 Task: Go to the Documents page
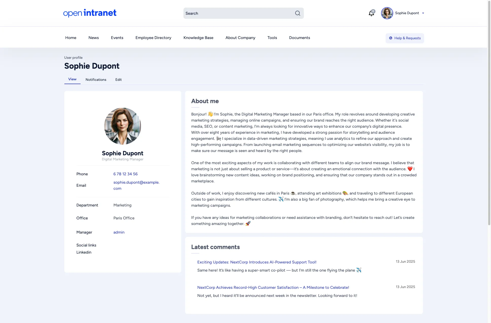coord(299,37)
